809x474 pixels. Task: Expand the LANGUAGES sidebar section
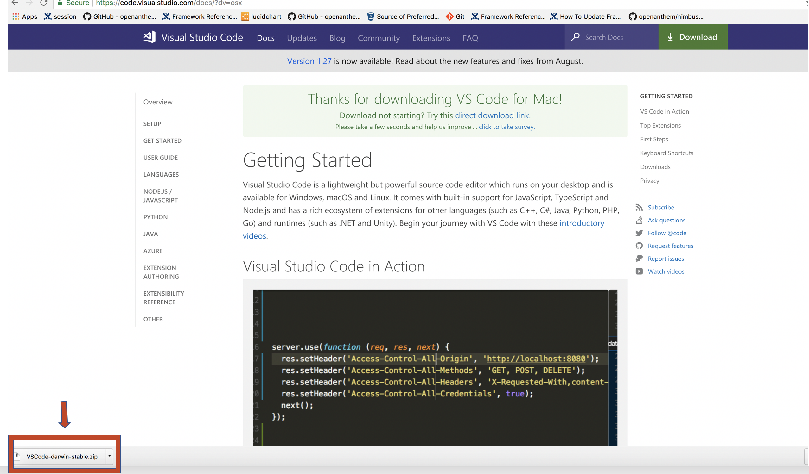click(x=161, y=174)
